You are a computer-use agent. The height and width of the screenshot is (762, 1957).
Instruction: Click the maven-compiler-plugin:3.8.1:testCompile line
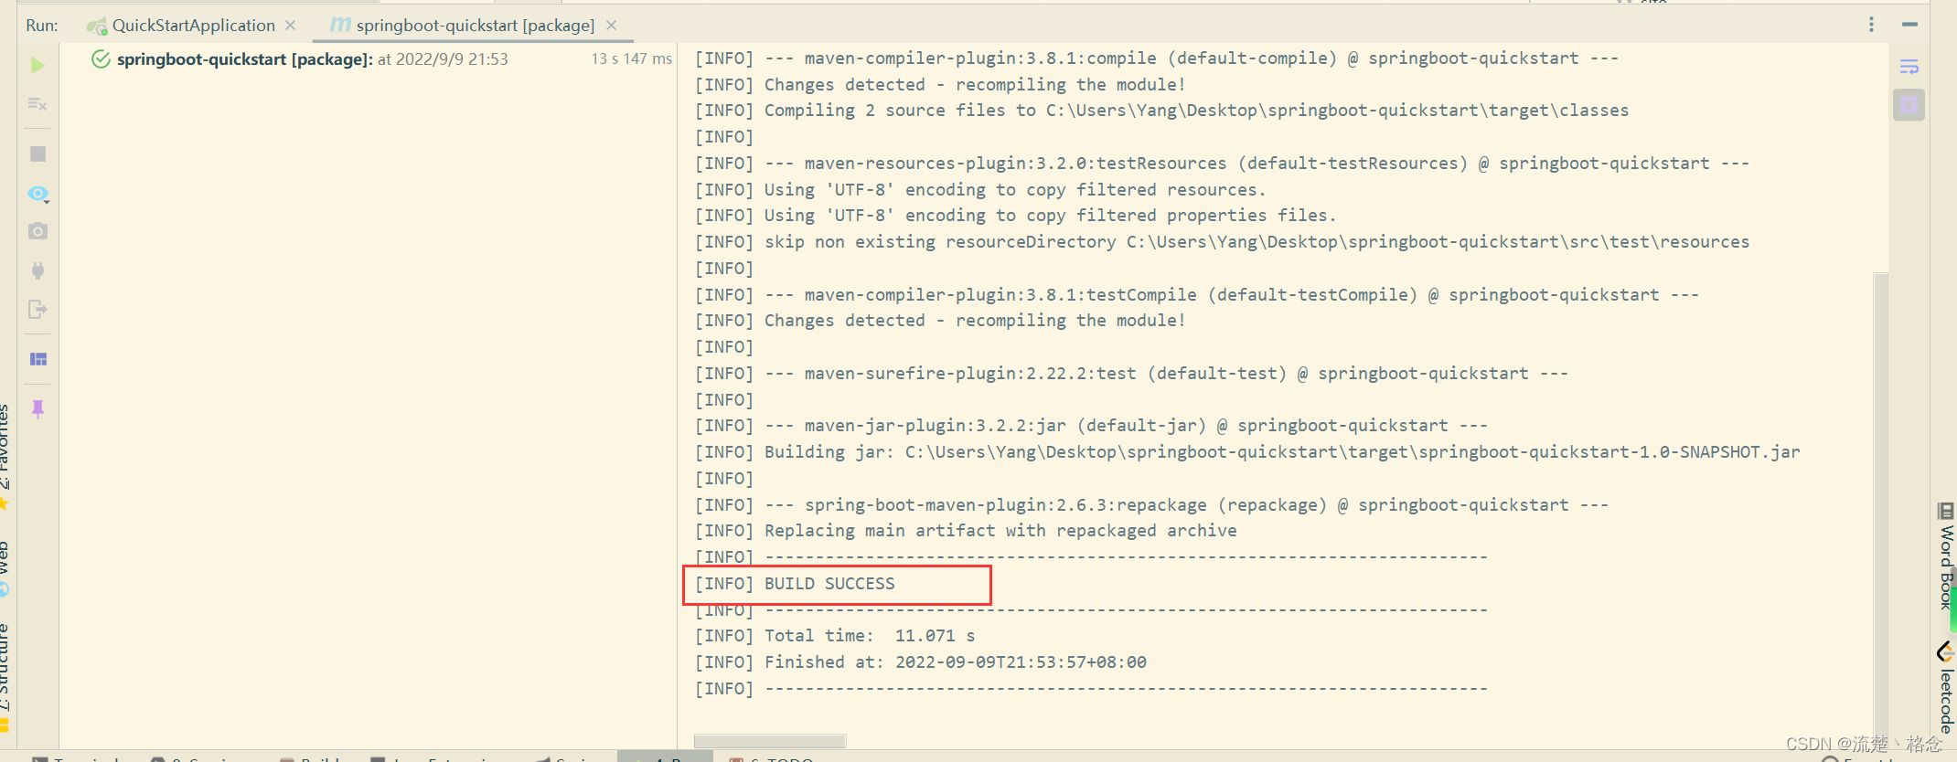point(1197,295)
